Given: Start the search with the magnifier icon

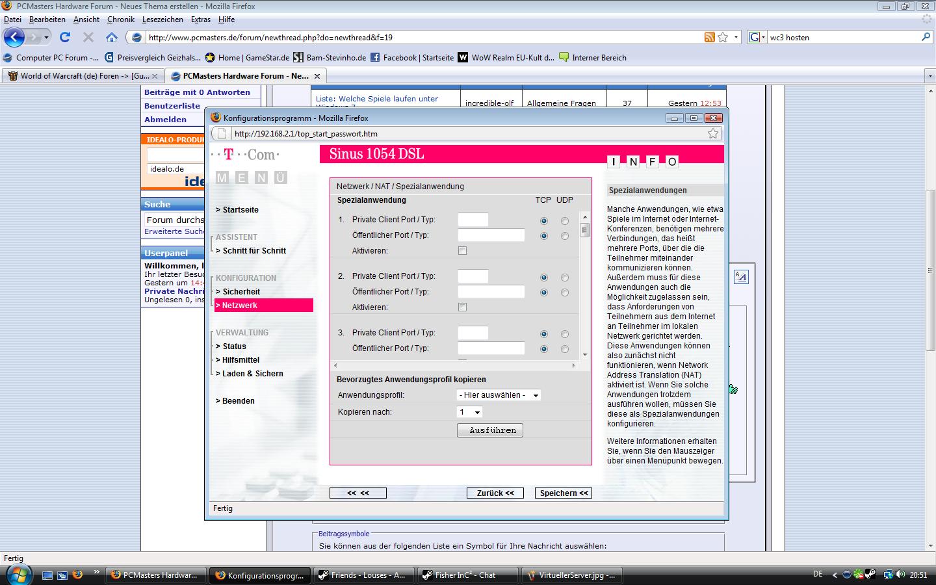Looking at the screenshot, I should pos(926,37).
